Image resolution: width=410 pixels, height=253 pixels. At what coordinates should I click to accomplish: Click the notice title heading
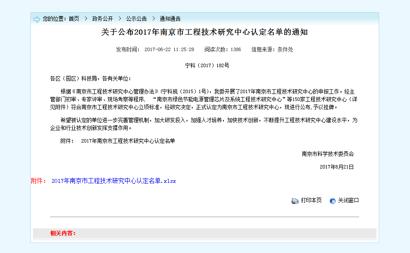204,32
